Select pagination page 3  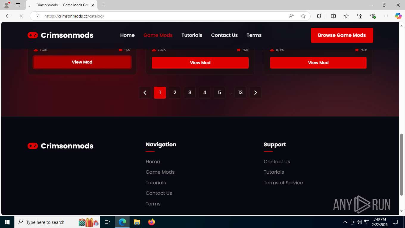(190, 93)
